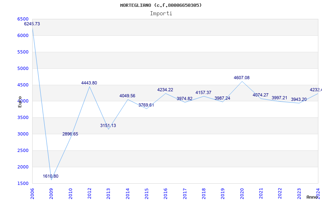Click the peak value 4607.08 label
This screenshot has height=201, width=322.
(242, 78)
